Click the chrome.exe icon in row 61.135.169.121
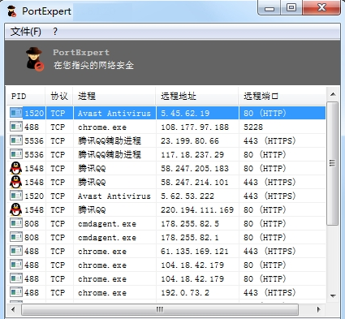This screenshot has height=319, width=345. [16, 251]
